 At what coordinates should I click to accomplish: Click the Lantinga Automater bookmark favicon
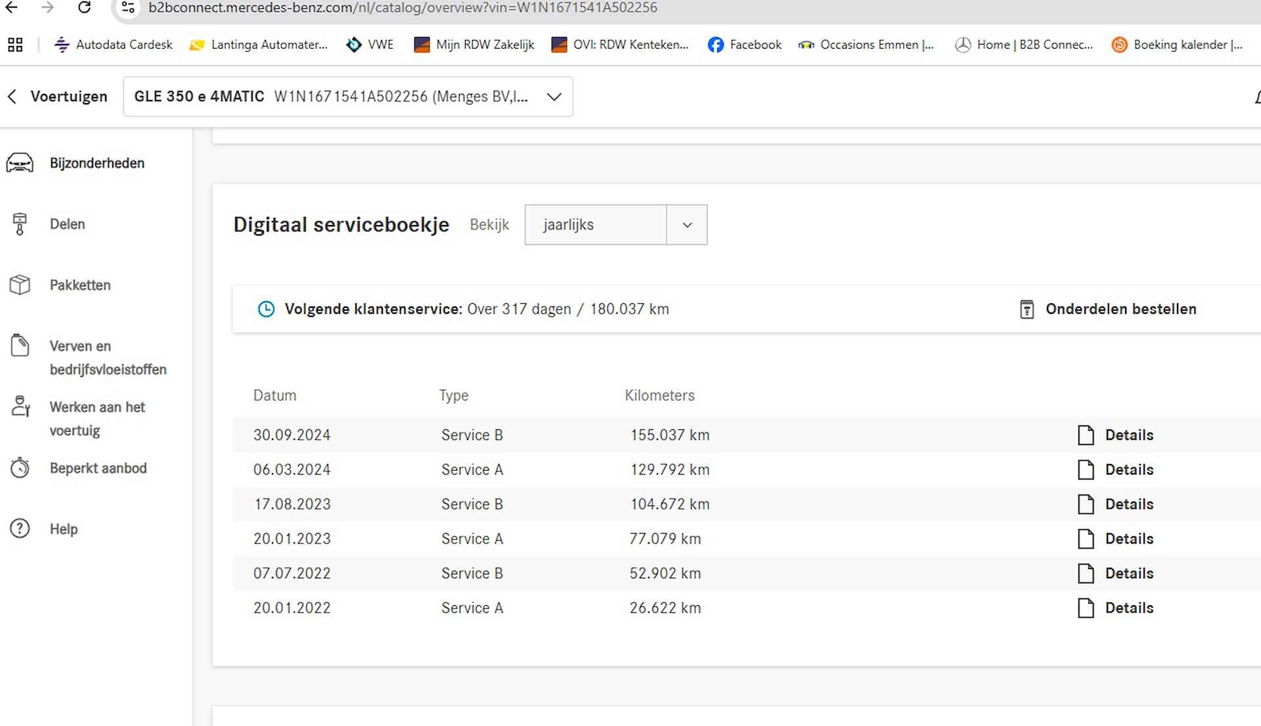(197, 45)
